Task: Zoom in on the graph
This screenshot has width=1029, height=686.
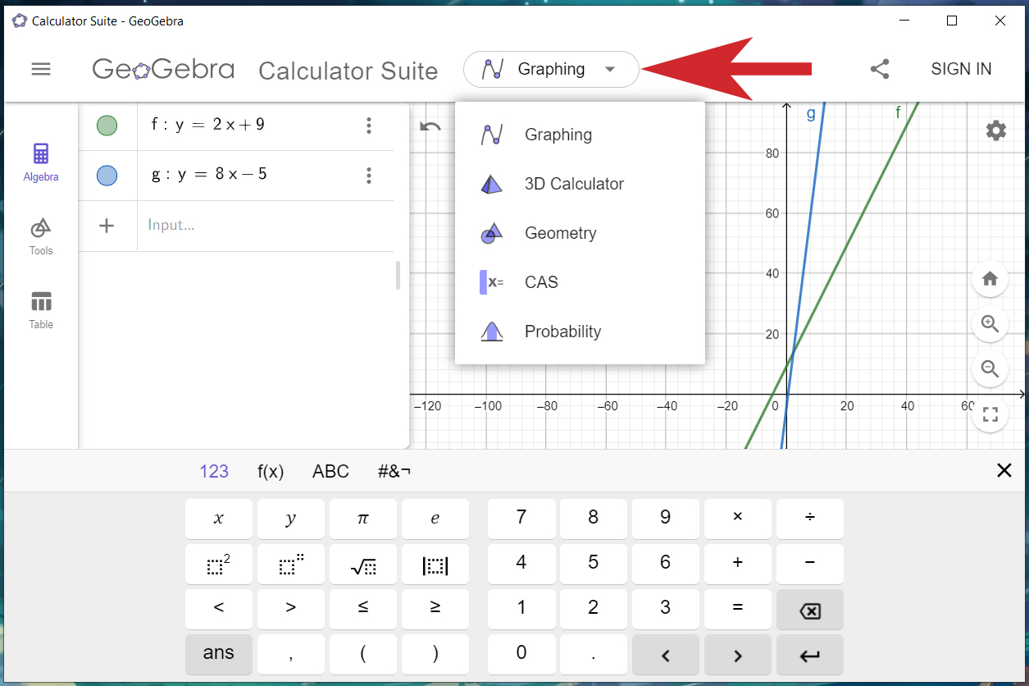Action: [x=990, y=324]
